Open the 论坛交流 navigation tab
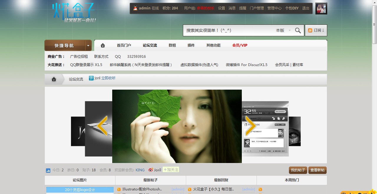This screenshot has width=377, height=194. coord(150,45)
